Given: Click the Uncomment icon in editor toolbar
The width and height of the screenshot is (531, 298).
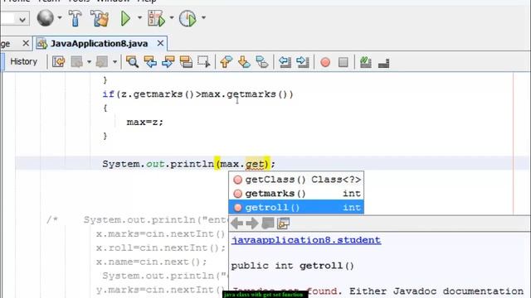Looking at the screenshot, I should pyautogui.click(x=383, y=63).
